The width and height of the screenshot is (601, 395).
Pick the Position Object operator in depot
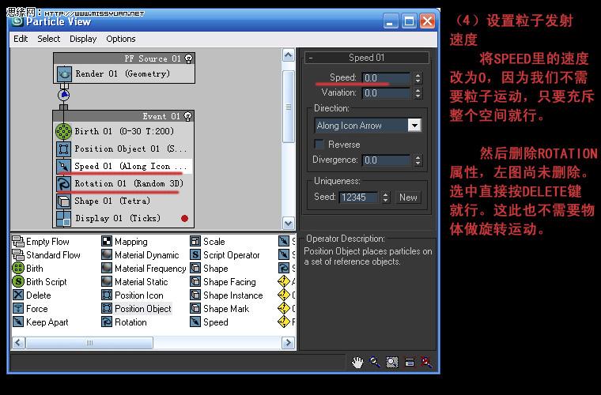(137, 309)
